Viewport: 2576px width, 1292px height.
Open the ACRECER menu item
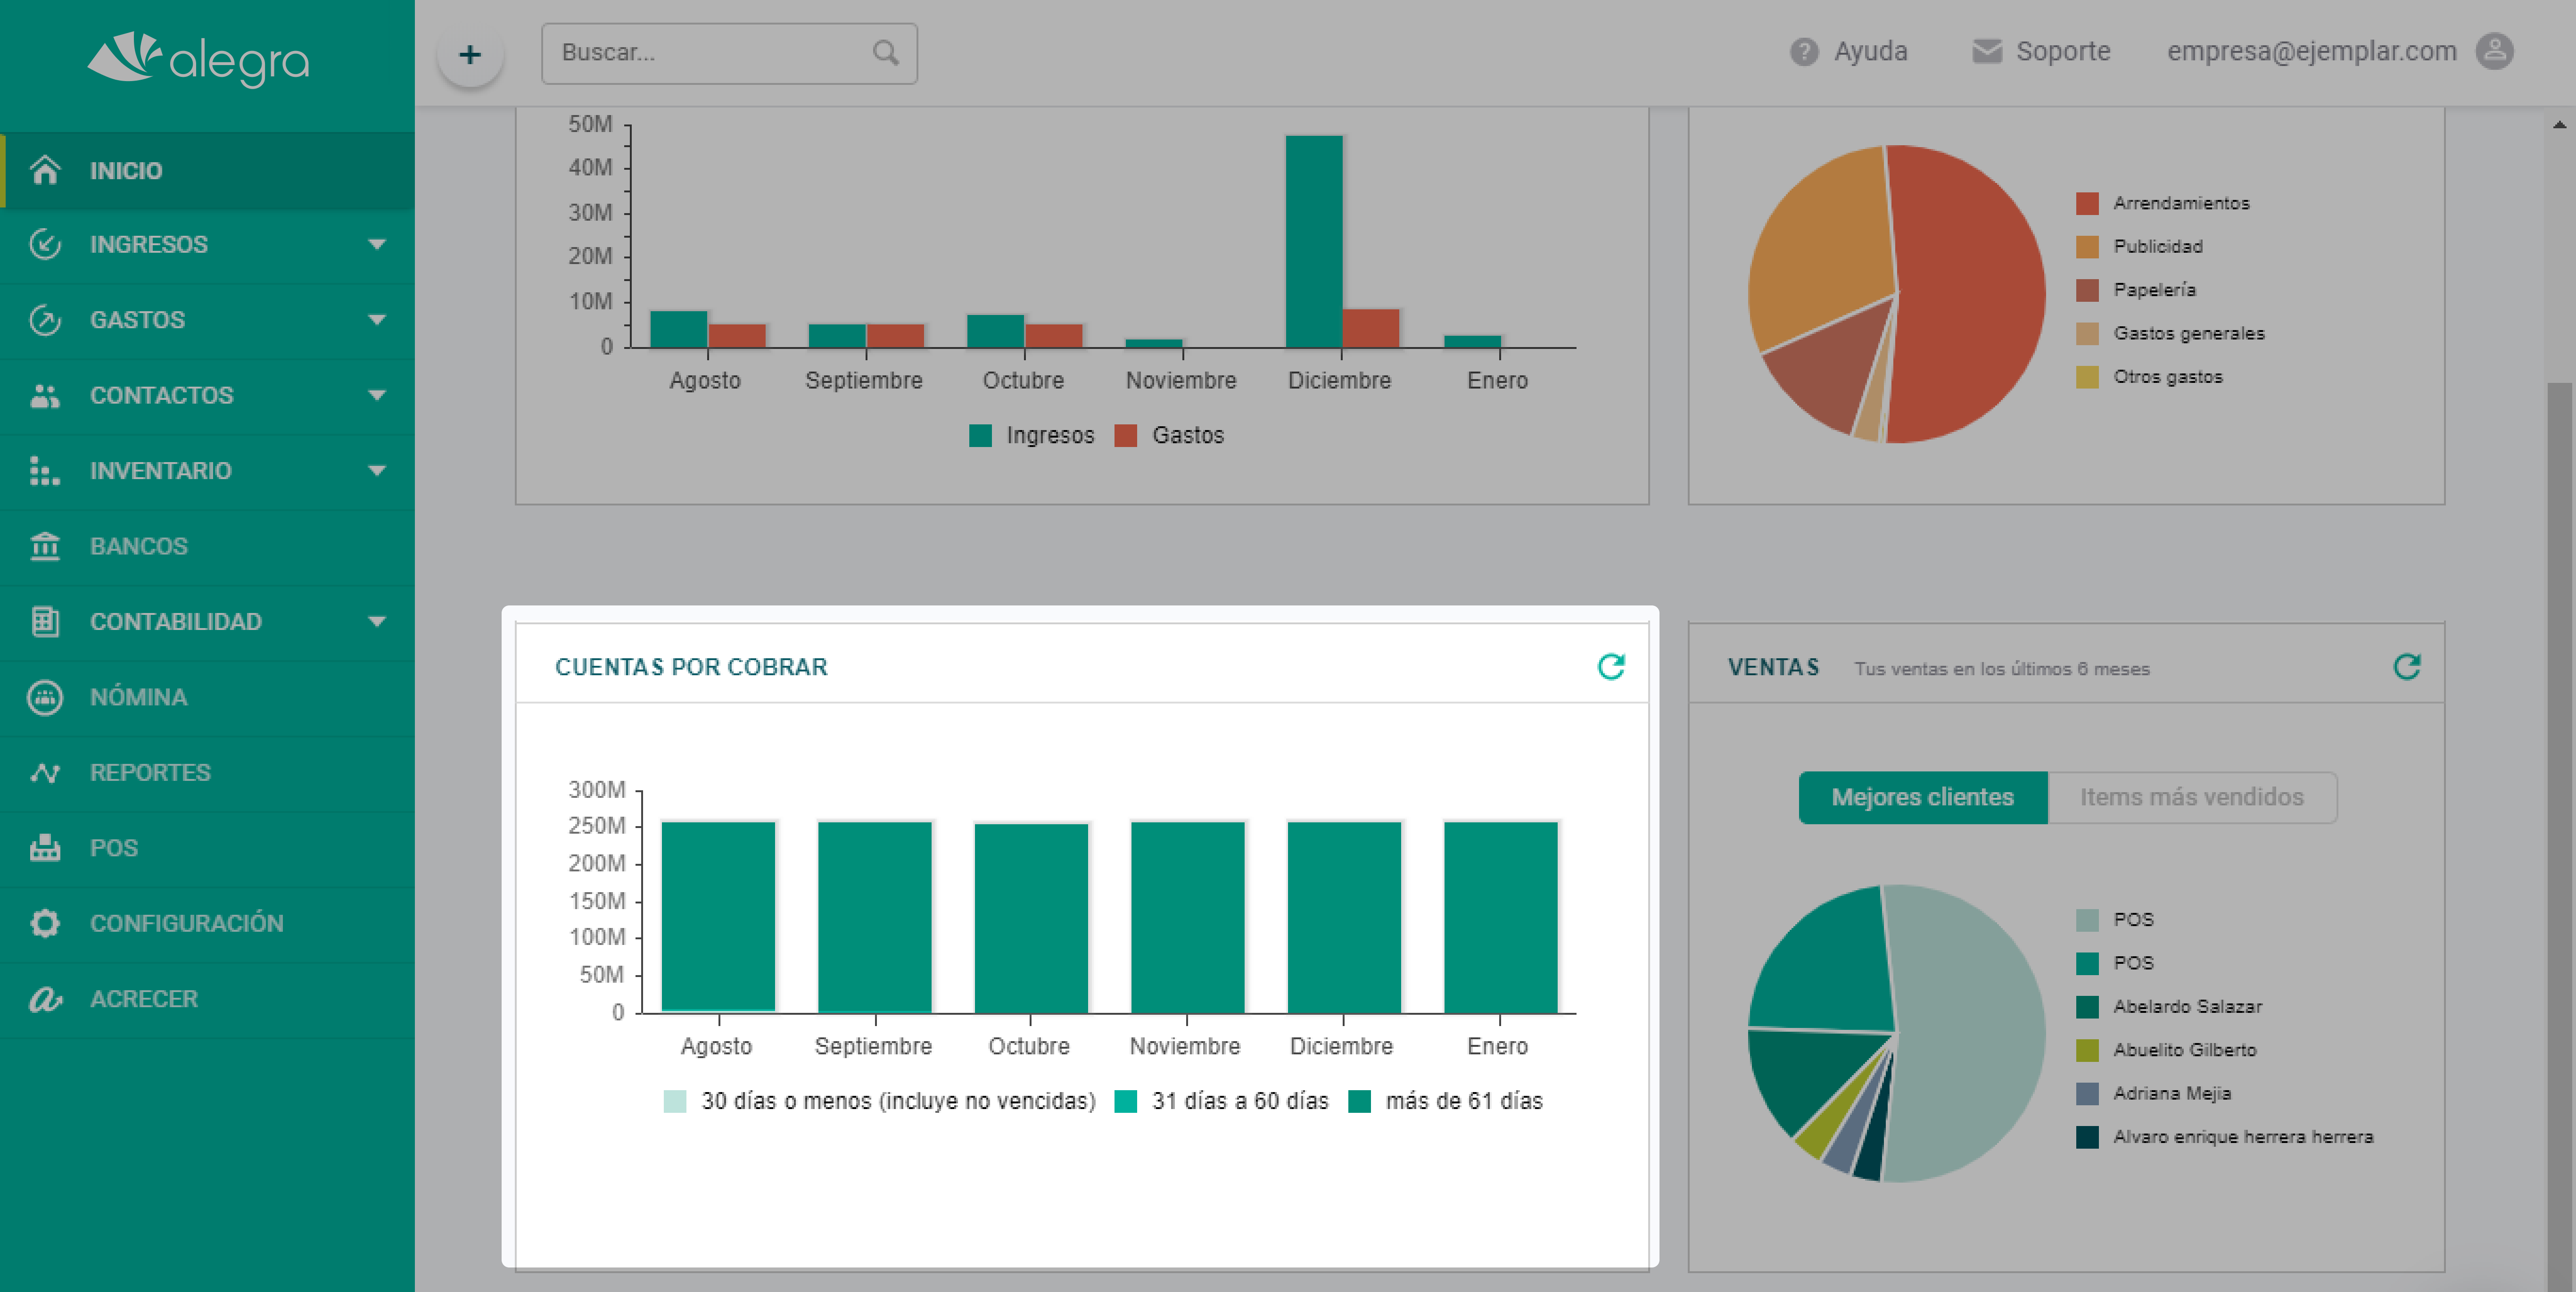click(207, 999)
